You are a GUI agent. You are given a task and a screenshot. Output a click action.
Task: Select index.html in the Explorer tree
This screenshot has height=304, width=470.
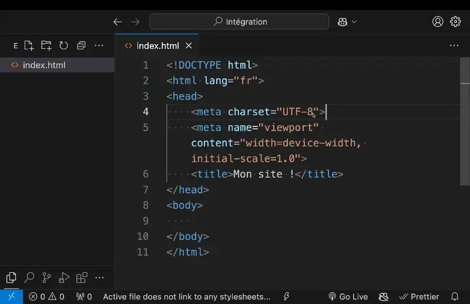pyautogui.click(x=57, y=65)
